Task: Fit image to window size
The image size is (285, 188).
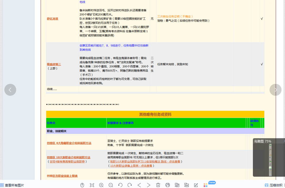Action: pos(92,185)
